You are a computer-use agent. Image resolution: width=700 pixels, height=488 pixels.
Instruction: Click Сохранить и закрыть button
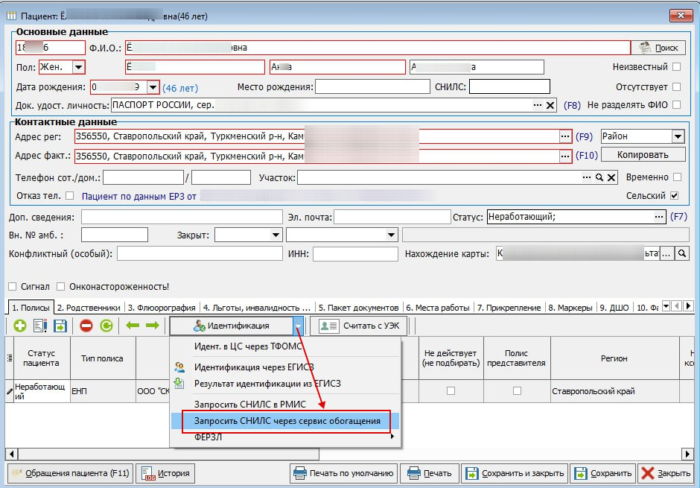click(x=515, y=473)
